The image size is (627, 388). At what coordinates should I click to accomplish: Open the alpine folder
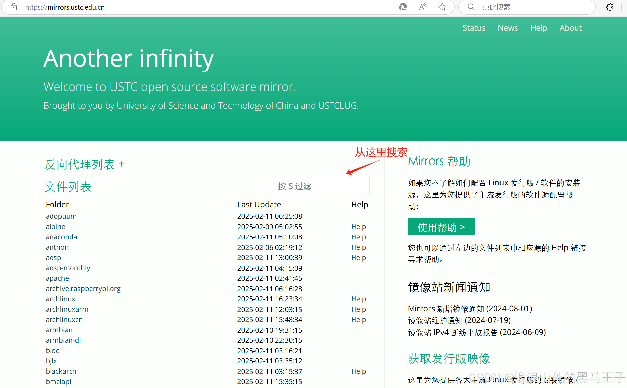tap(55, 227)
